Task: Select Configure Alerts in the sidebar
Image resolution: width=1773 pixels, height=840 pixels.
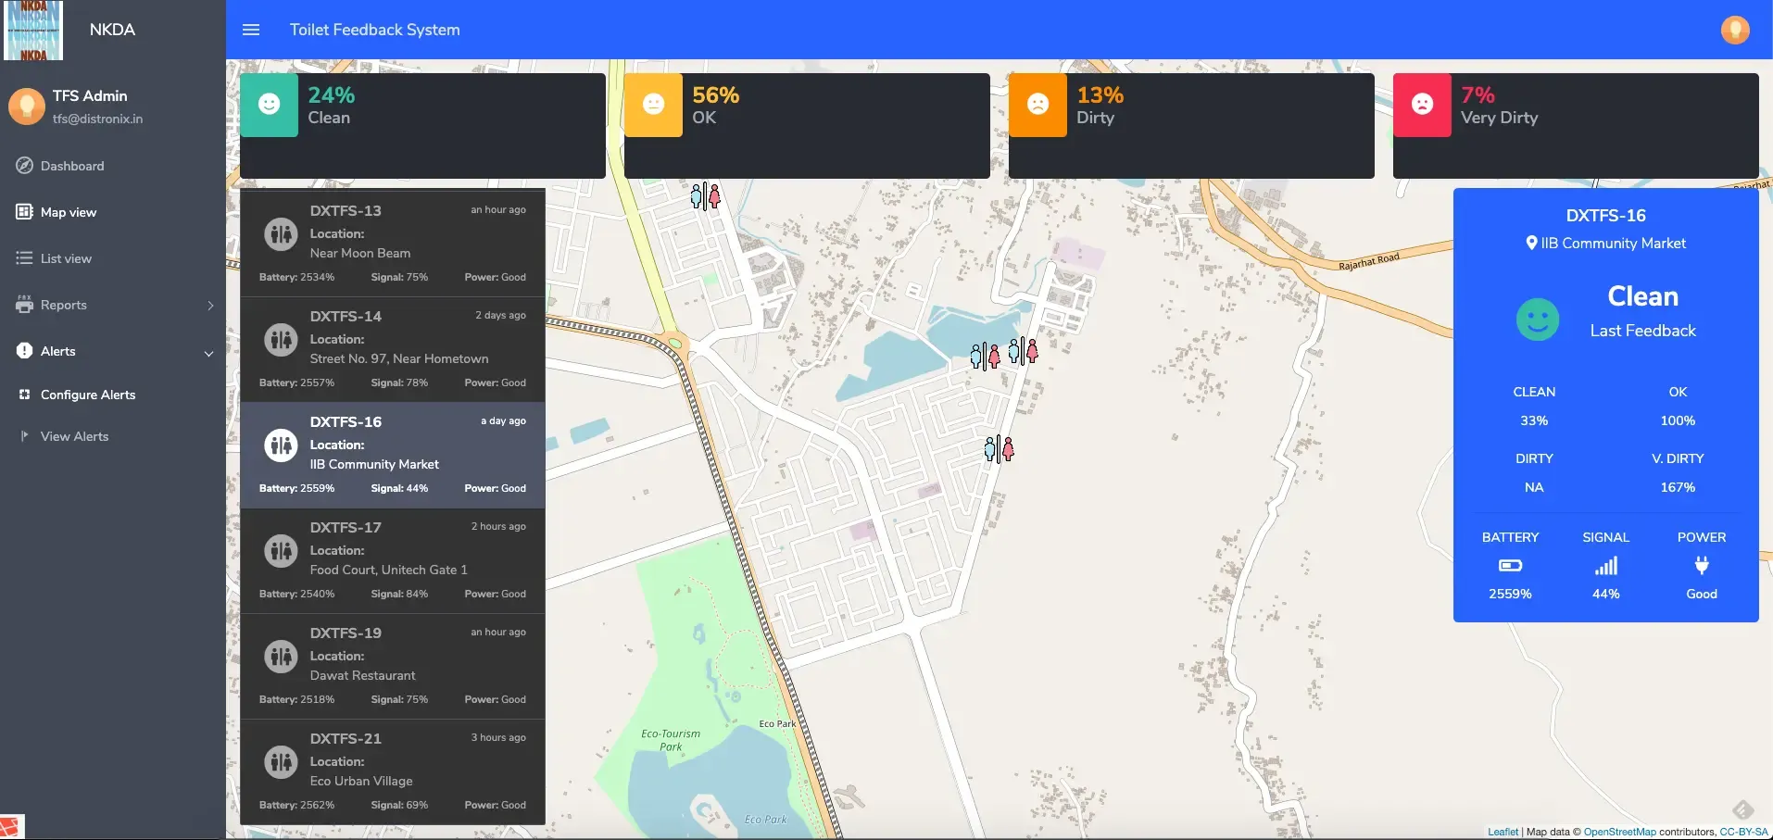Action: pos(87,394)
